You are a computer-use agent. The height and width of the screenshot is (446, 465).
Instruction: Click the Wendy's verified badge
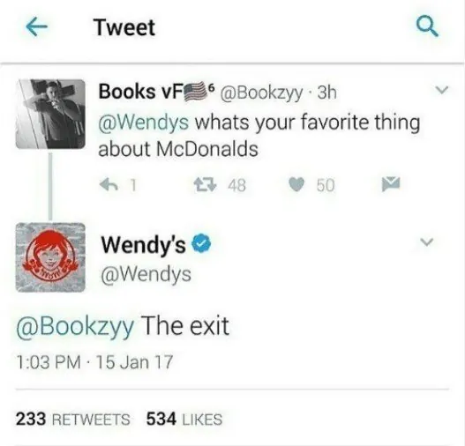202,243
